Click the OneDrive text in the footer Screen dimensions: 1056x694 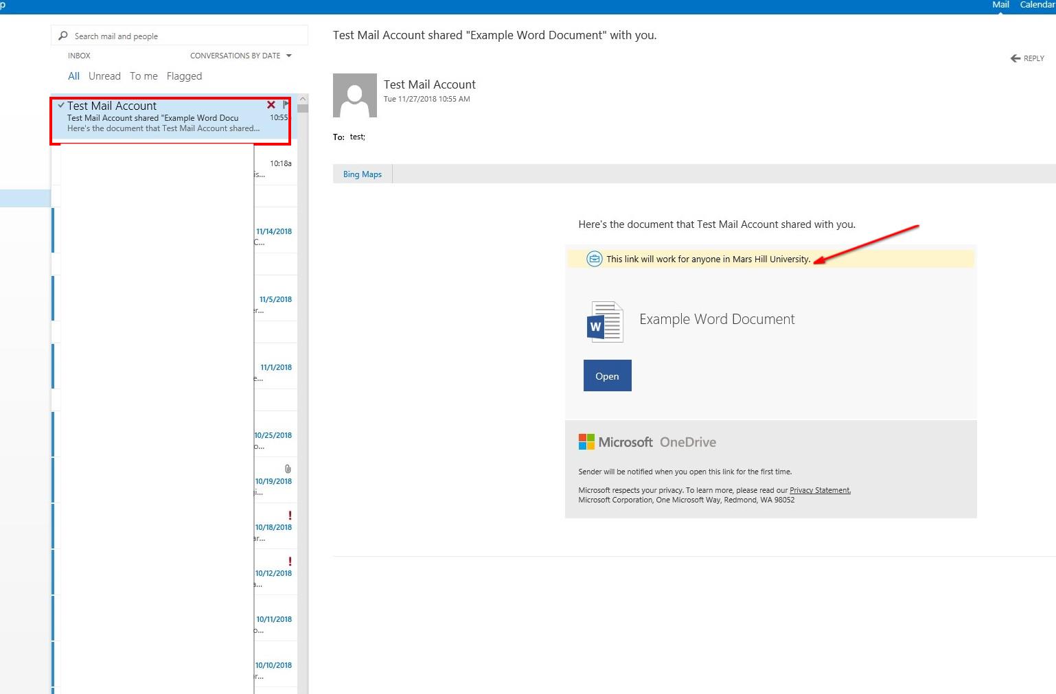(688, 442)
